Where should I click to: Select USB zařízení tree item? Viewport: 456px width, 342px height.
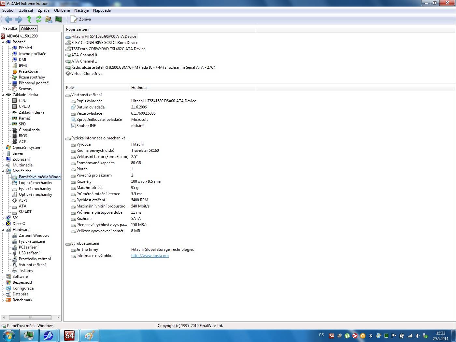(29, 253)
